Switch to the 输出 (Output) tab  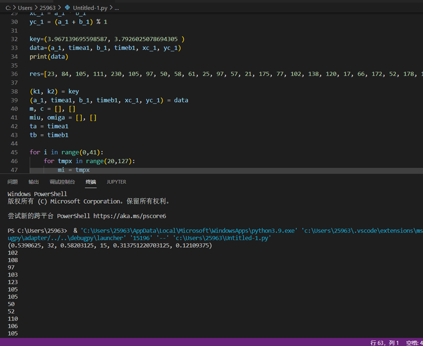pos(34,182)
